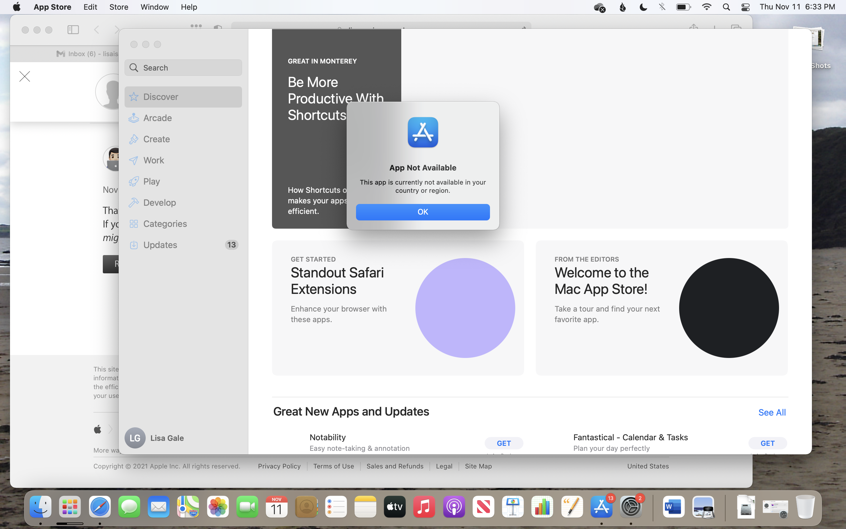846x529 pixels.
Task: Open System Preferences from the Dock
Action: pyautogui.click(x=631, y=507)
